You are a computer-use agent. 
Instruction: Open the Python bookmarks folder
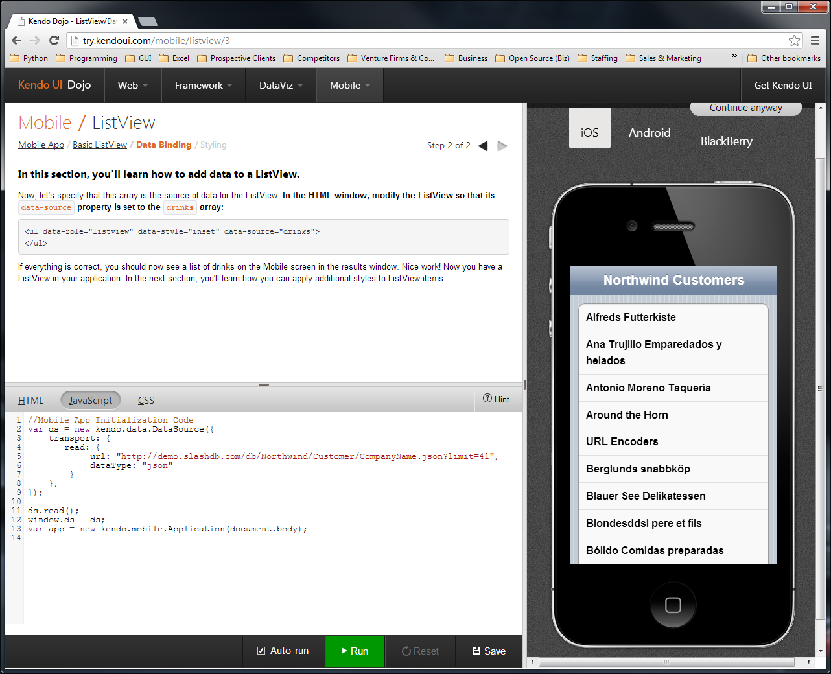[x=29, y=58]
